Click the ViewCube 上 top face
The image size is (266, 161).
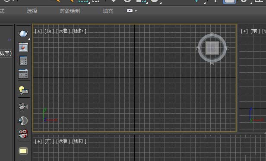click(212, 48)
